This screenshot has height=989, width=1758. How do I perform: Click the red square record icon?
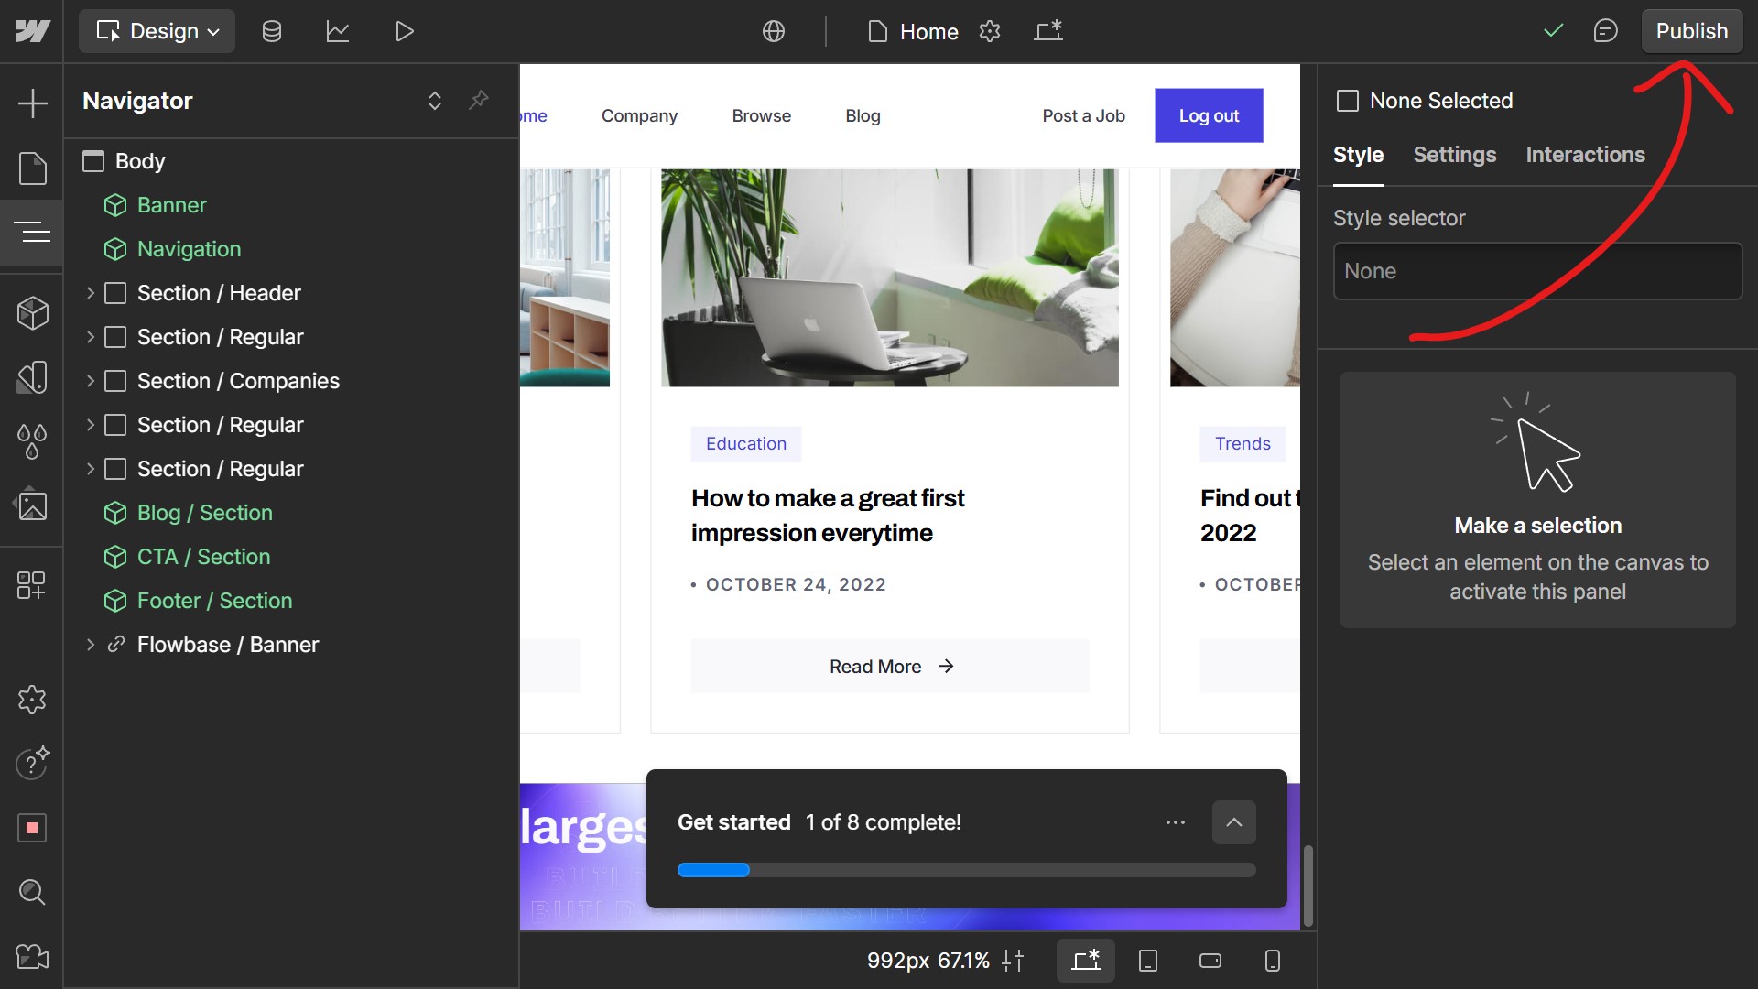pos(32,828)
